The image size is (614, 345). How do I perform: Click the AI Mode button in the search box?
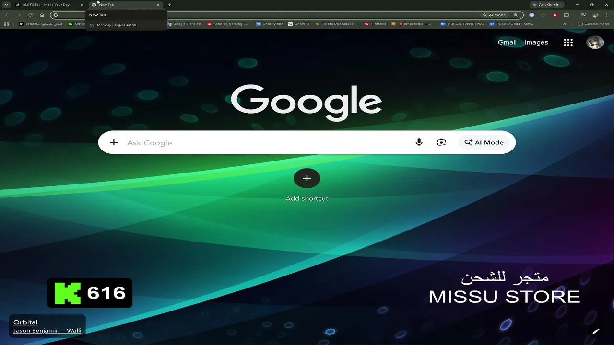484,142
